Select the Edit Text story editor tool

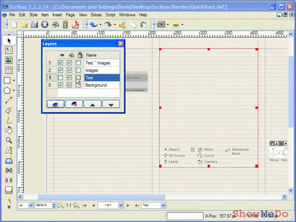[9, 160]
